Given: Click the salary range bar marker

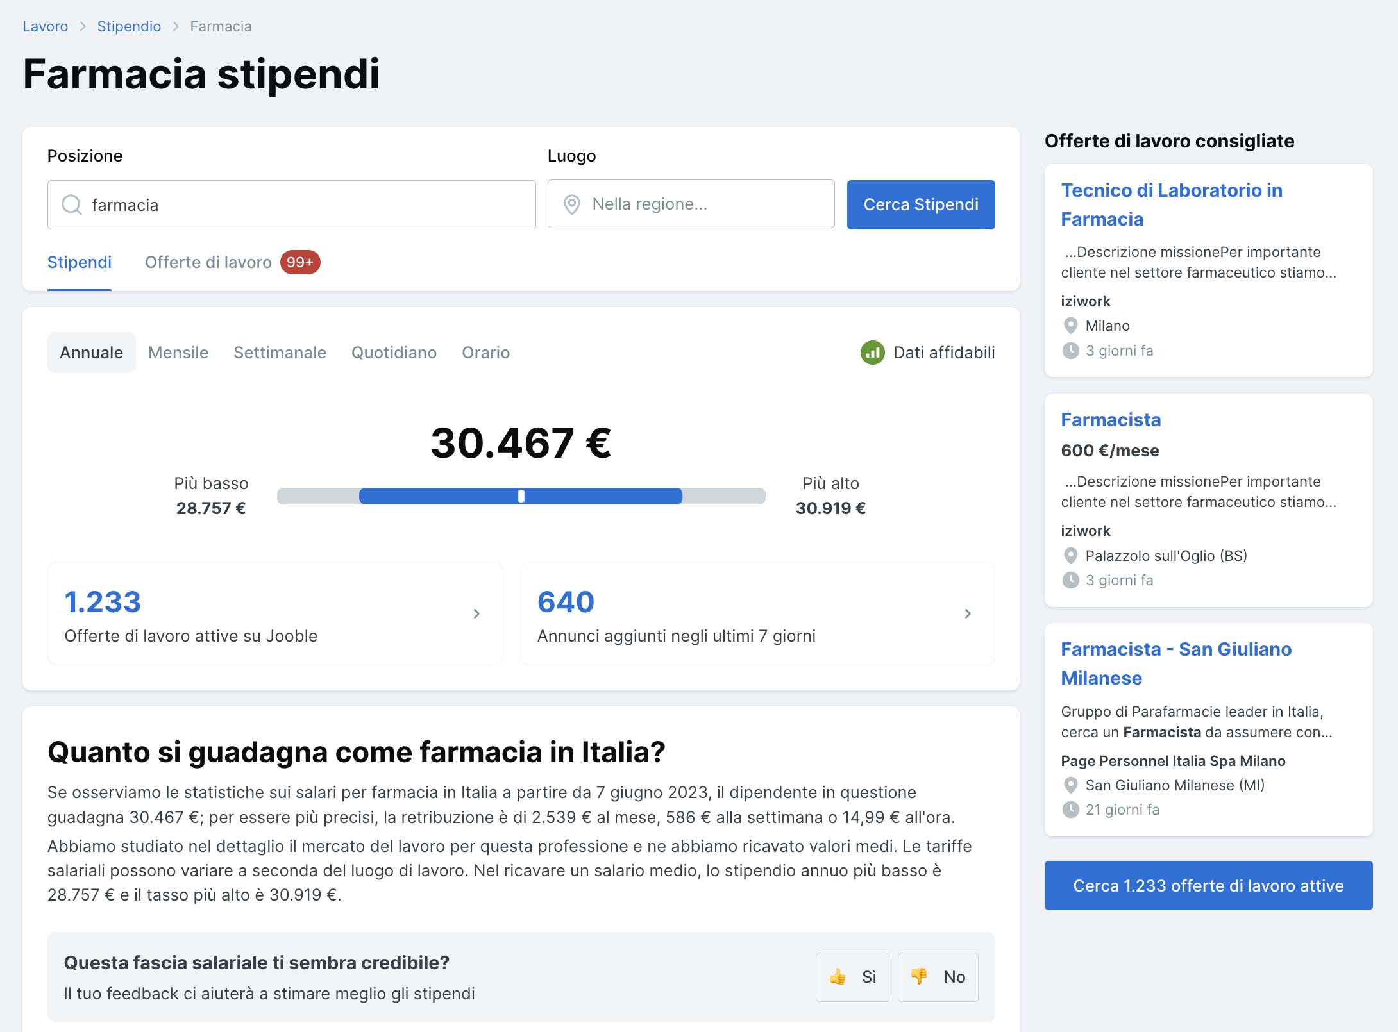Looking at the screenshot, I should pos(521,496).
